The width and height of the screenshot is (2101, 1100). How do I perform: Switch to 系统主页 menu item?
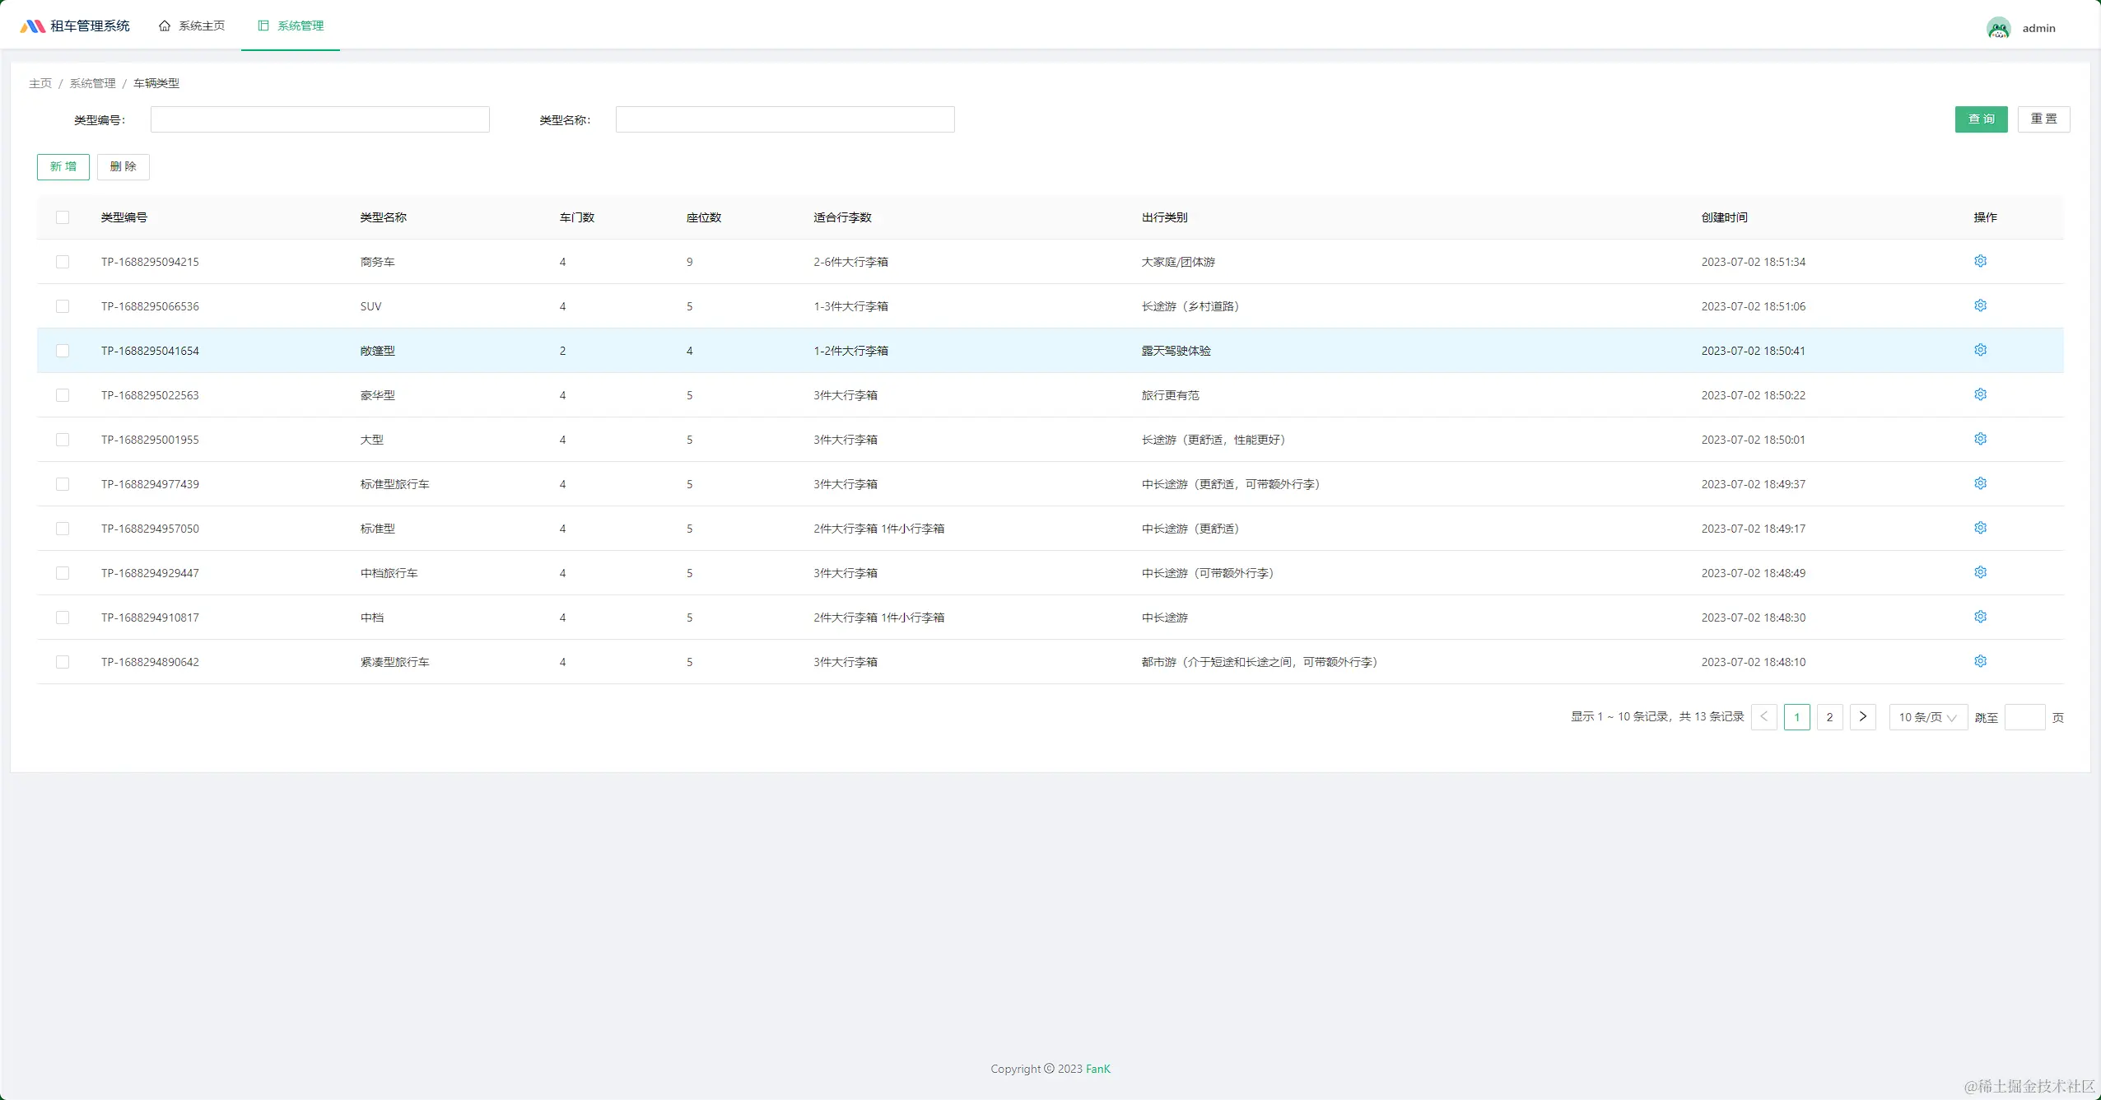(x=192, y=26)
